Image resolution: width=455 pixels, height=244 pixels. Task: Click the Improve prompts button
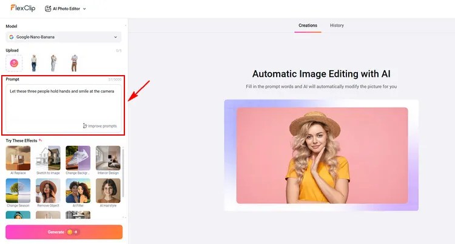pos(99,126)
